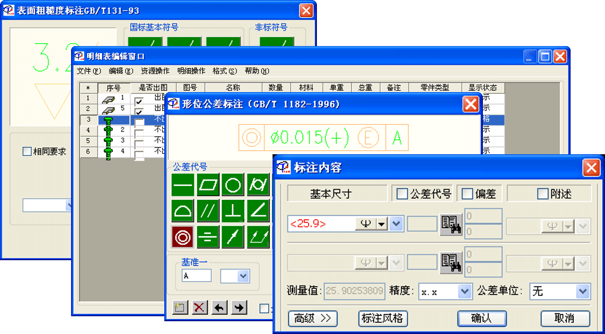Click the 确认 button
The height and width of the screenshot is (334, 605).
point(482,318)
